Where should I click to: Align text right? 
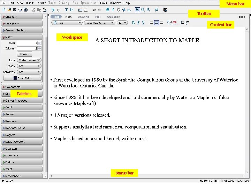[162, 23]
